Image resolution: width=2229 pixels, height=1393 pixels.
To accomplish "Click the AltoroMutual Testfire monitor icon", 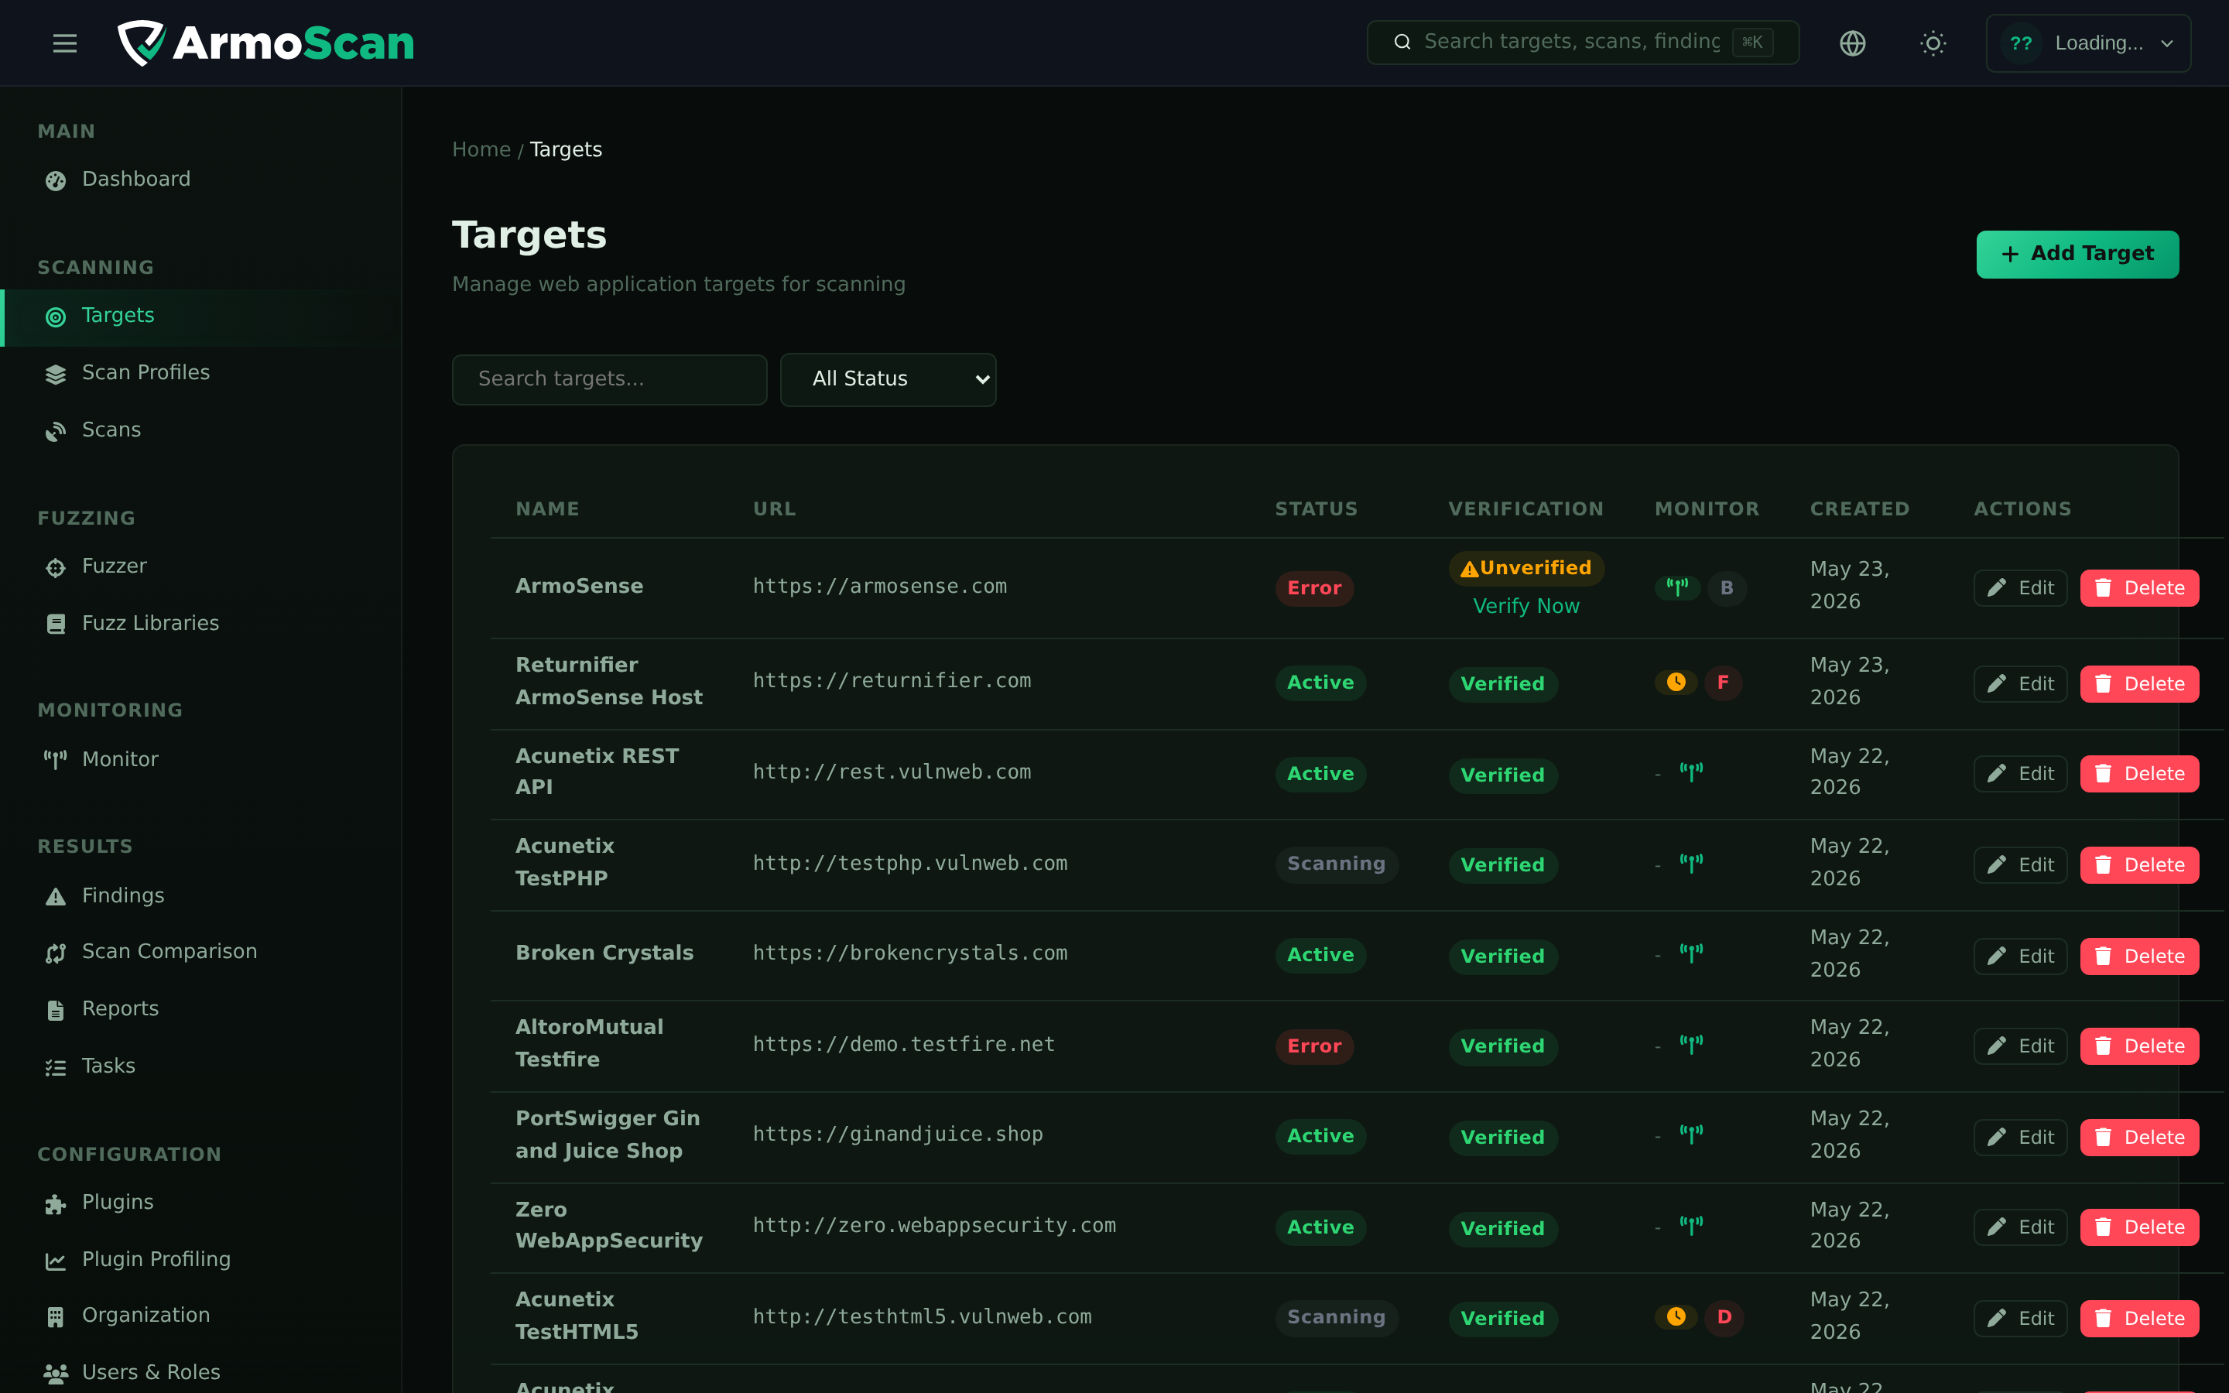I will tap(1691, 1045).
